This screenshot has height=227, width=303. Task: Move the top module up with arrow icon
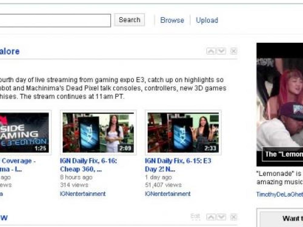(211, 51)
